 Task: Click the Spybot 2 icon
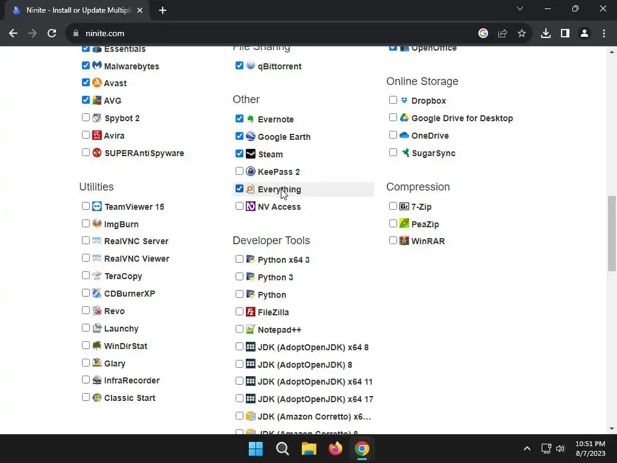click(97, 118)
